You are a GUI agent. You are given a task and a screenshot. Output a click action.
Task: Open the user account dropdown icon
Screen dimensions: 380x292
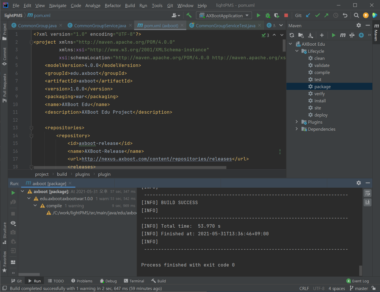point(176,15)
